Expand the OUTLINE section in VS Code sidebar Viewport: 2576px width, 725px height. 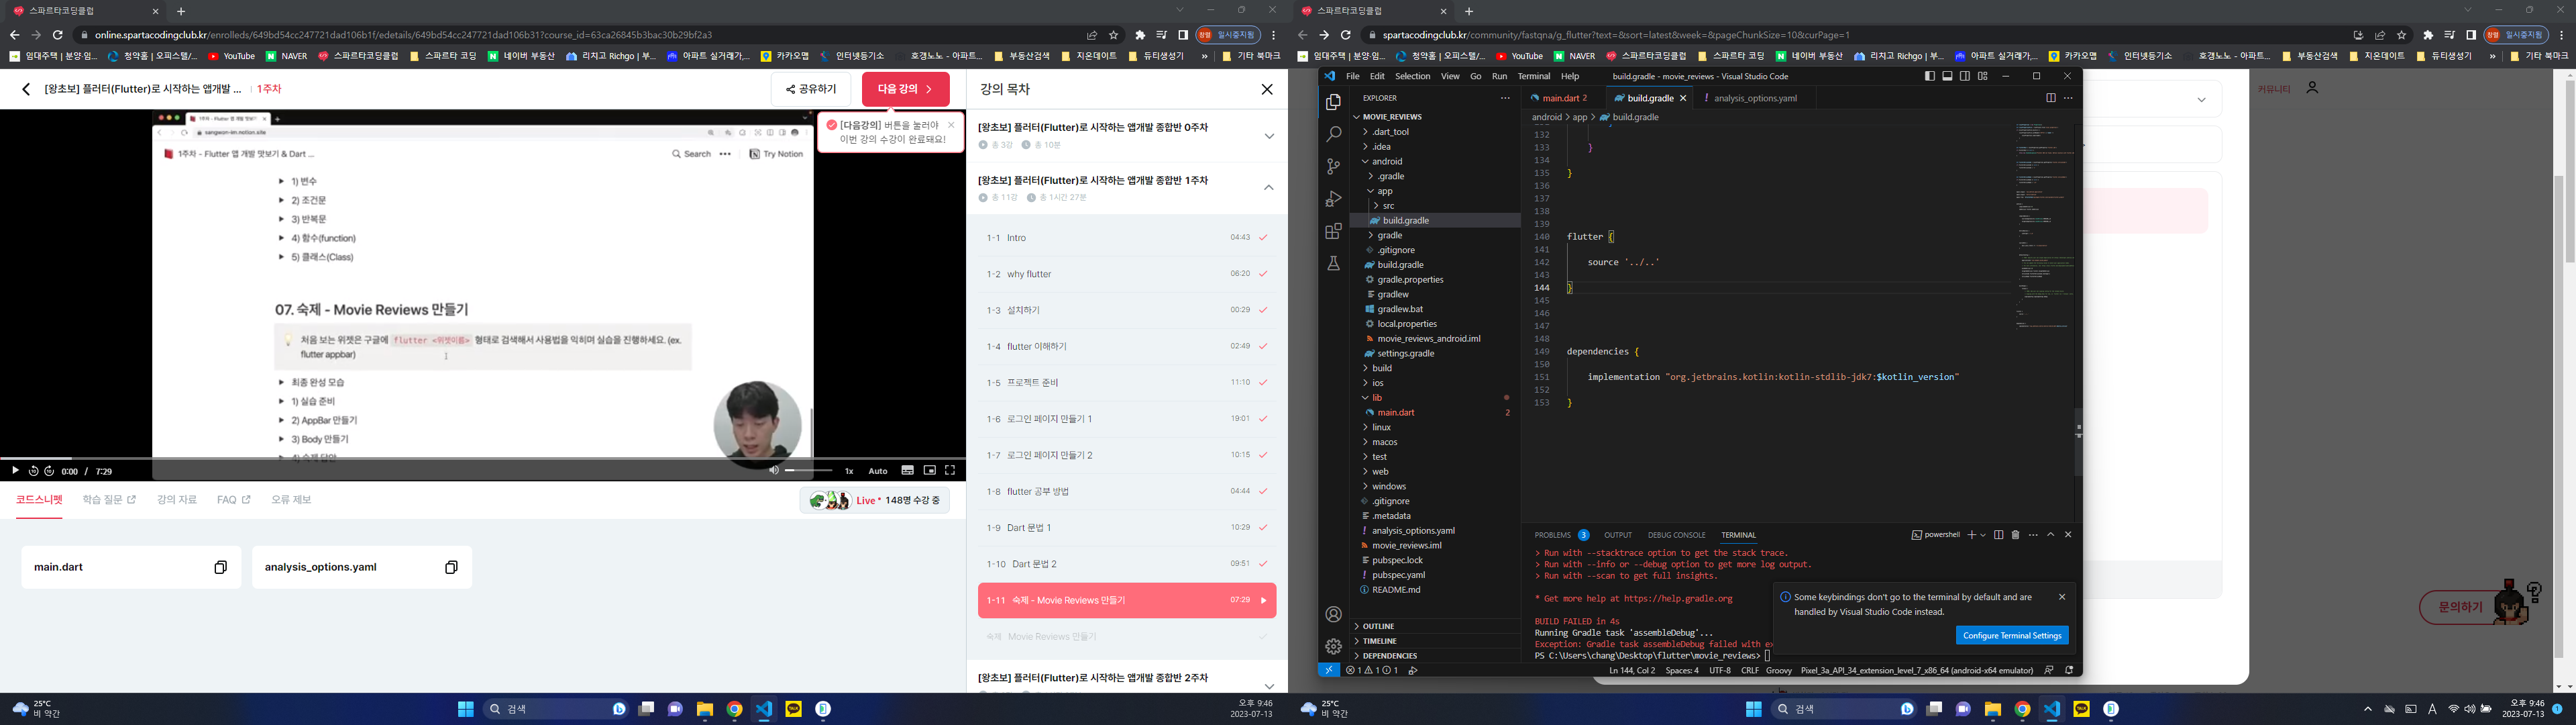pos(1435,627)
